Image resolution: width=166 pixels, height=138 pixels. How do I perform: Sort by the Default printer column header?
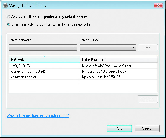[x=119, y=59]
